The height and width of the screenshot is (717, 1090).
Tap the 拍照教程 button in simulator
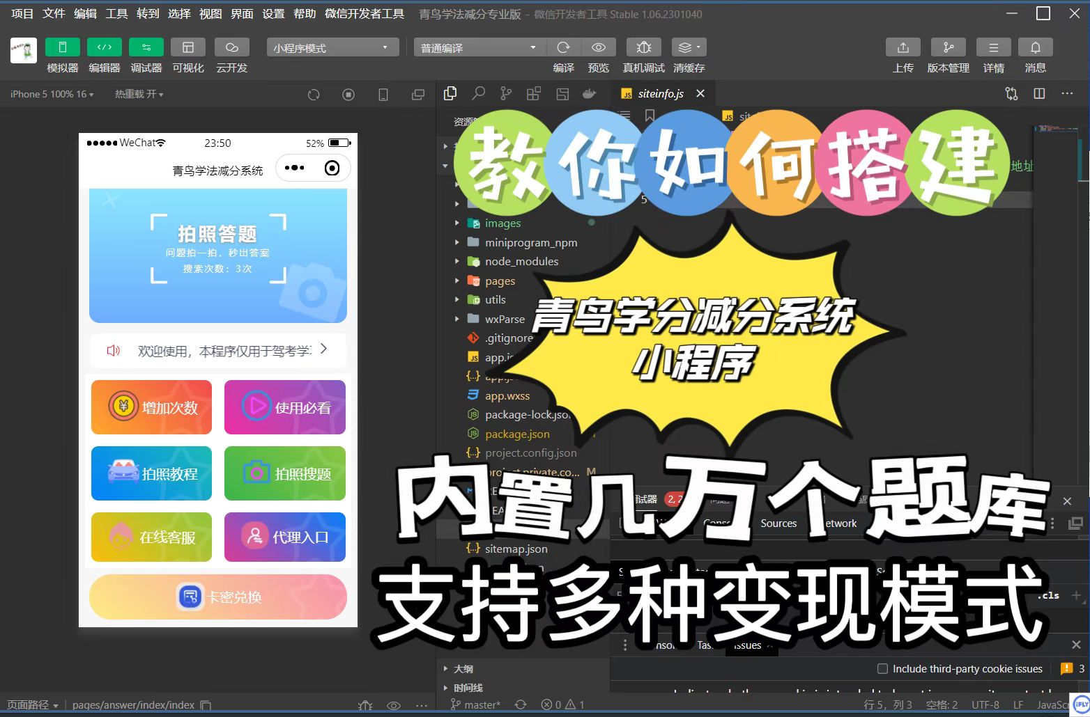point(151,473)
